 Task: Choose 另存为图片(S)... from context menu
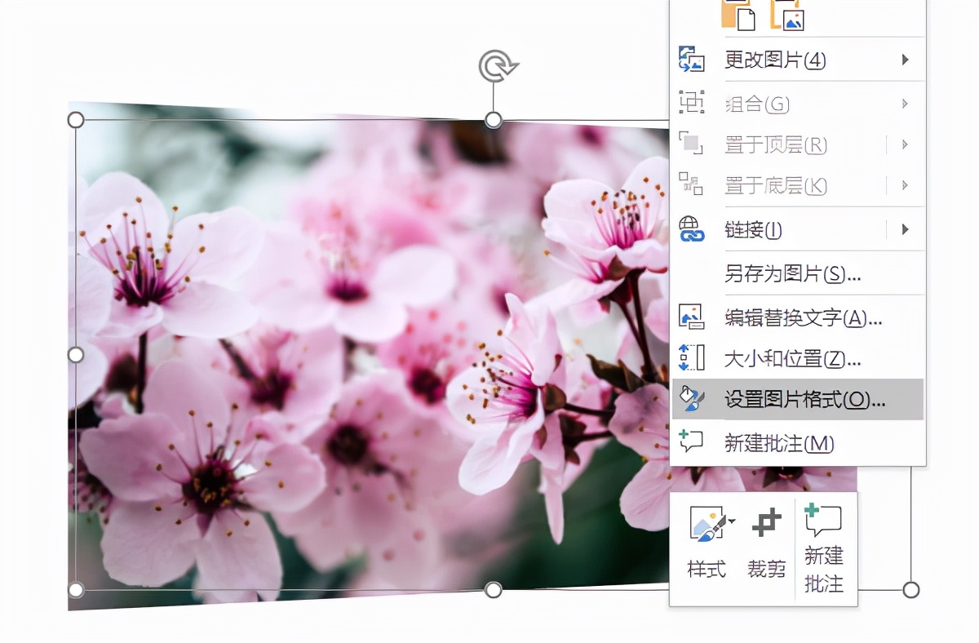792,273
